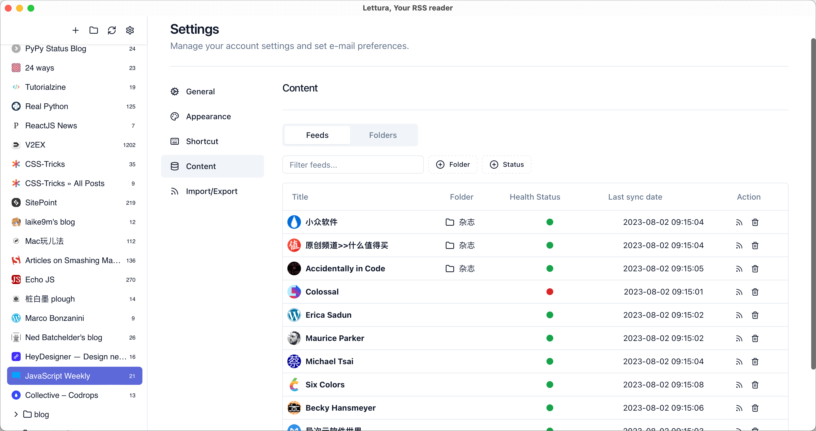Open the Michael Tsai feed title
The image size is (816, 431).
point(329,361)
